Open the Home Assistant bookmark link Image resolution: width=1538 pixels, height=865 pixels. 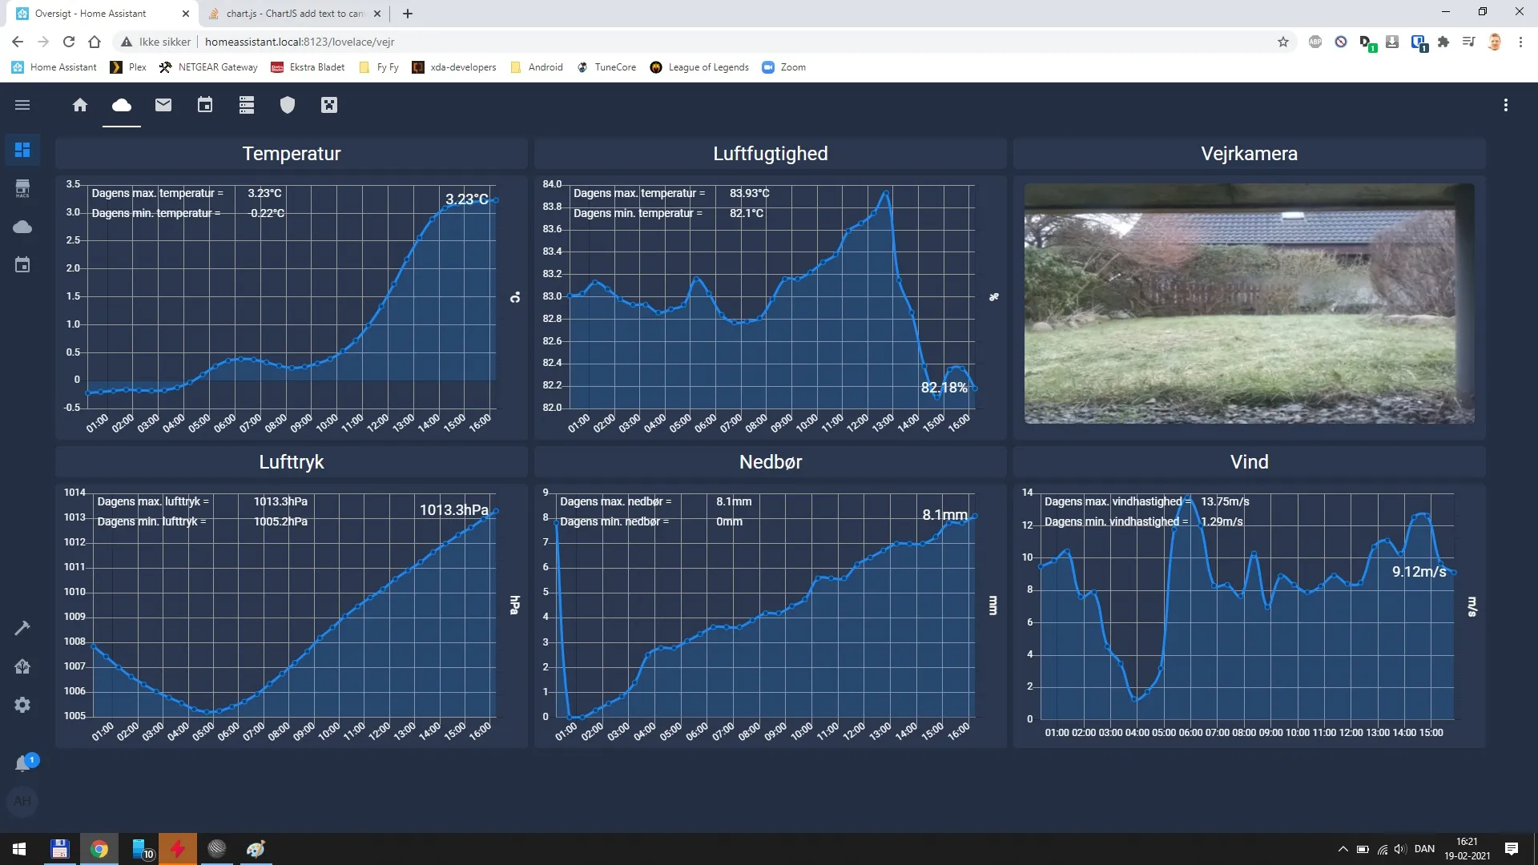pyautogui.click(x=54, y=67)
